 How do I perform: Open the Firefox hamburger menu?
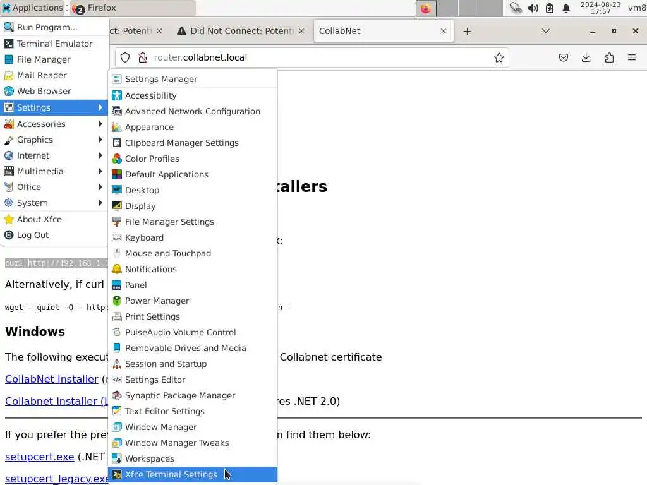coord(632,57)
